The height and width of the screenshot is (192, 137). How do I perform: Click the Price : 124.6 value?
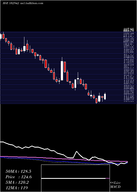tap(19, 177)
